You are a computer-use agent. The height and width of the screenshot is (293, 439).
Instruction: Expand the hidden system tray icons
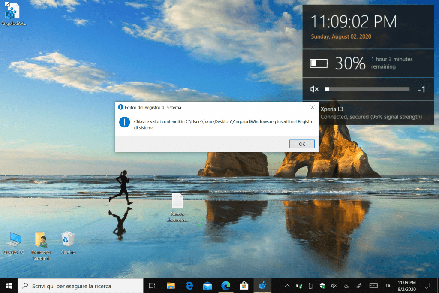[287, 286]
